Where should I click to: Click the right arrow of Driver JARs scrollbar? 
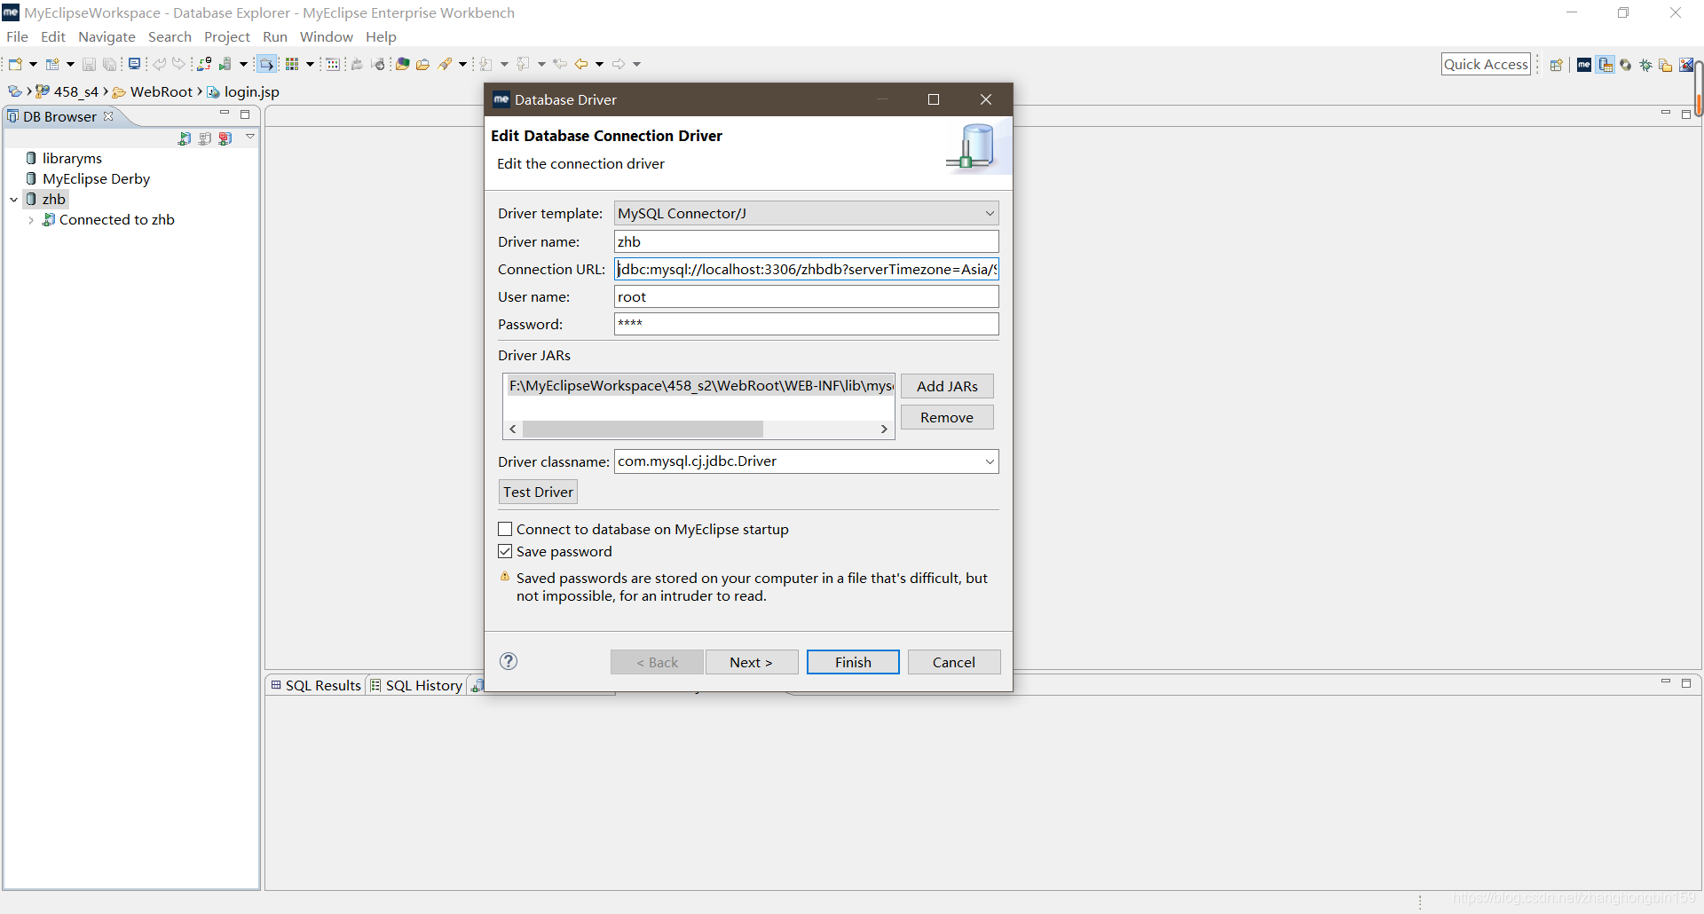pos(884,429)
